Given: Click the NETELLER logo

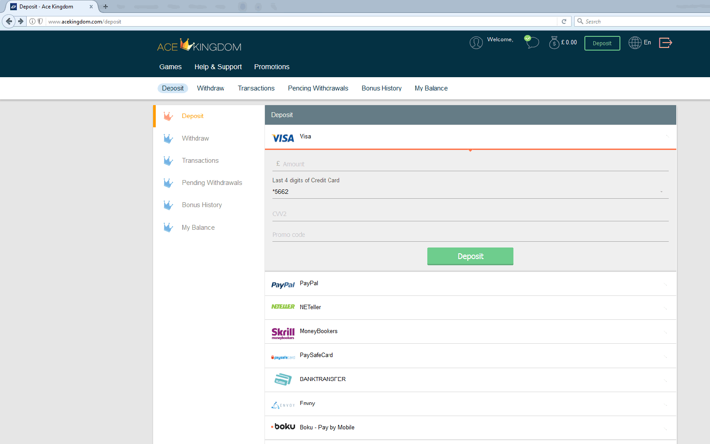Looking at the screenshot, I should 283,306.
